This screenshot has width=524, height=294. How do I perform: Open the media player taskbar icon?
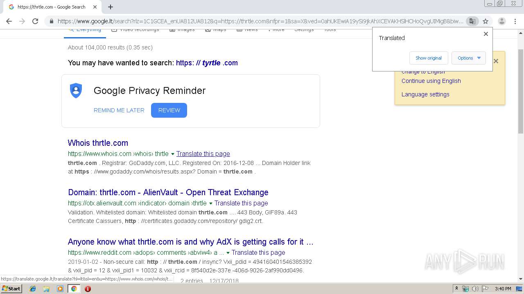pyautogui.click(x=60, y=289)
